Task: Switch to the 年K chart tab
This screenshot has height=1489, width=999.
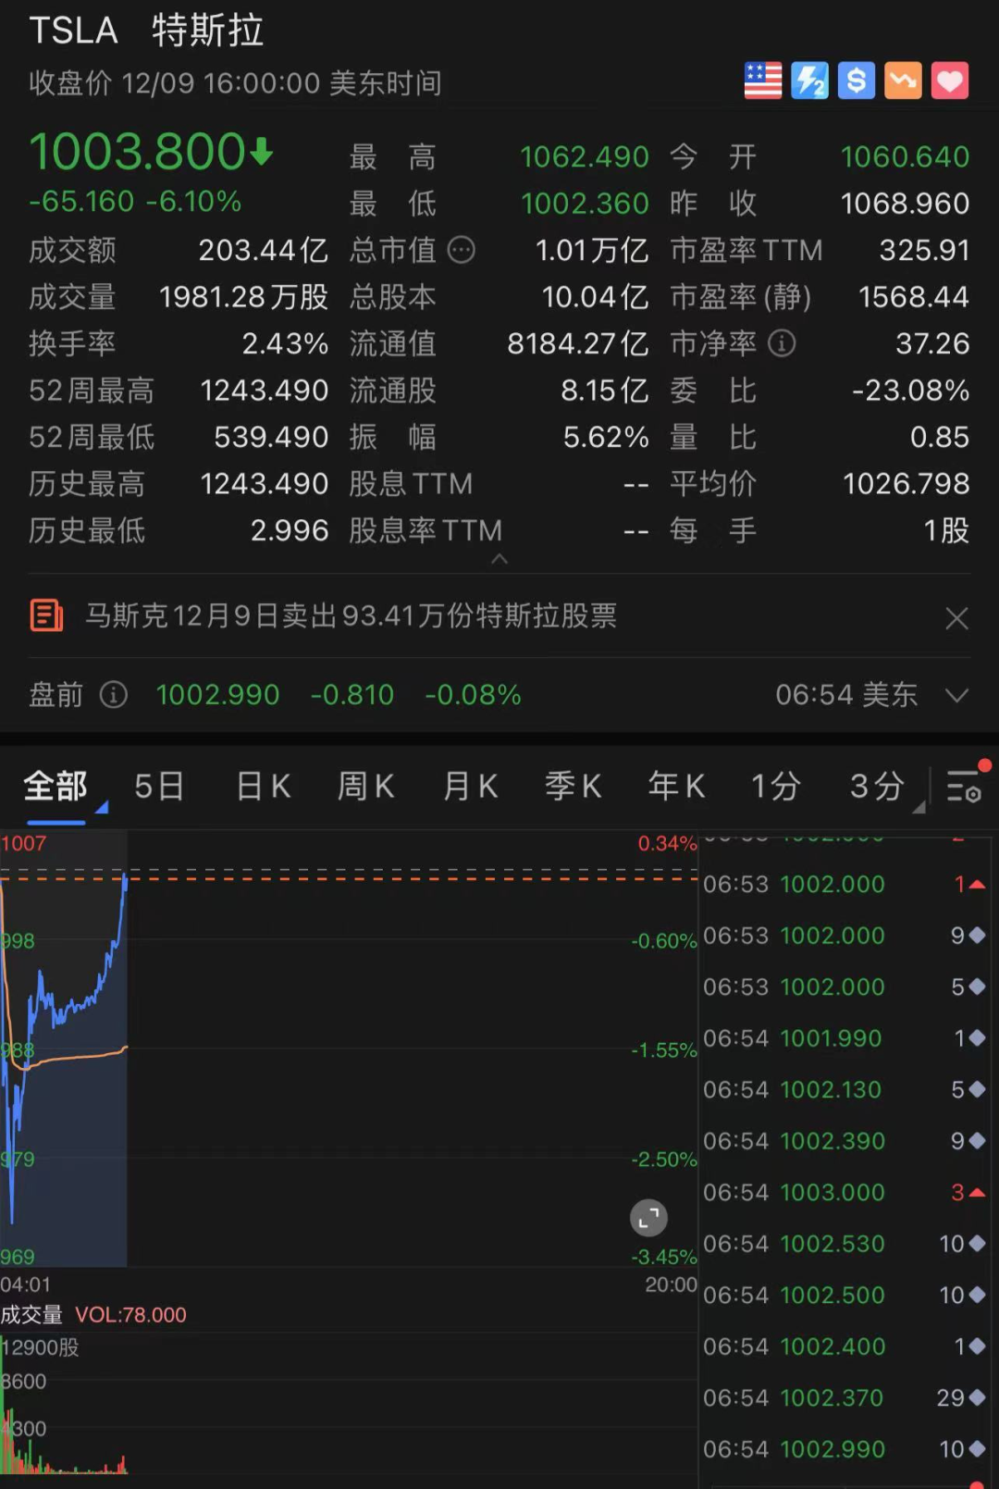Action: click(677, 786)
